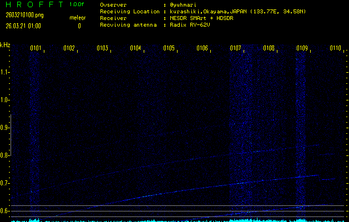Click the 1.00f version label
349x222 pixels.
[x=77, y=4]
